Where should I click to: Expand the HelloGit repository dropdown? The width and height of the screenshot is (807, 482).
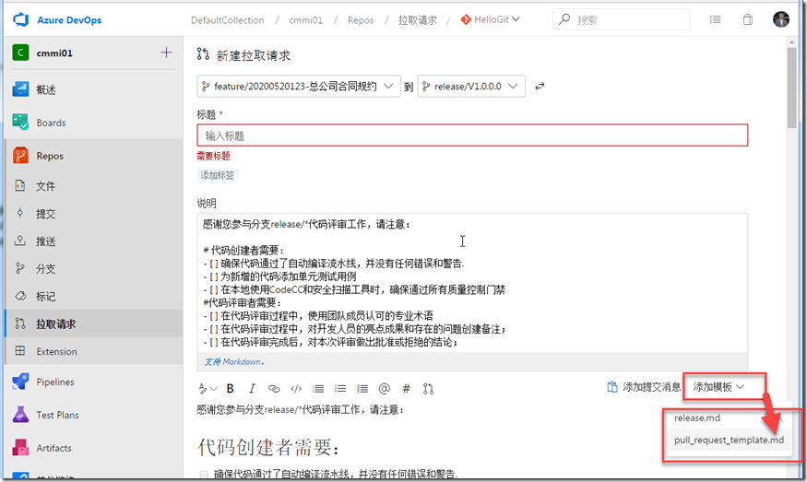[491, 19]
